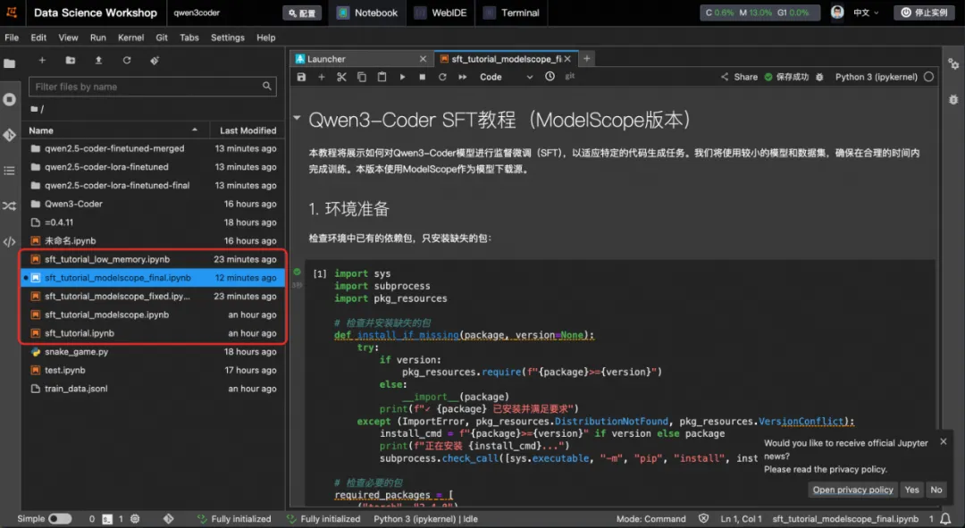Interrupt the kernel with stop icon

click(422, 77)
